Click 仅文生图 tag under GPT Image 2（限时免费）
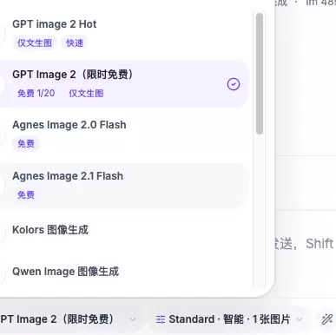The width and height of the screenshot is (336, 335). 86,93
